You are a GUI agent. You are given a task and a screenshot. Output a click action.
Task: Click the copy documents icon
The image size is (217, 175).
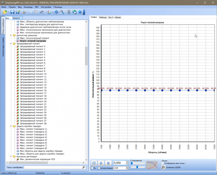coord(31,12)
